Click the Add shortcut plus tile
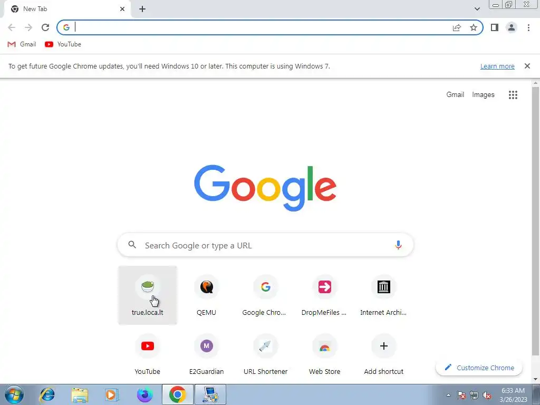Image resolution: width=540 pixels, height=405 pixels. click(384, 354)
